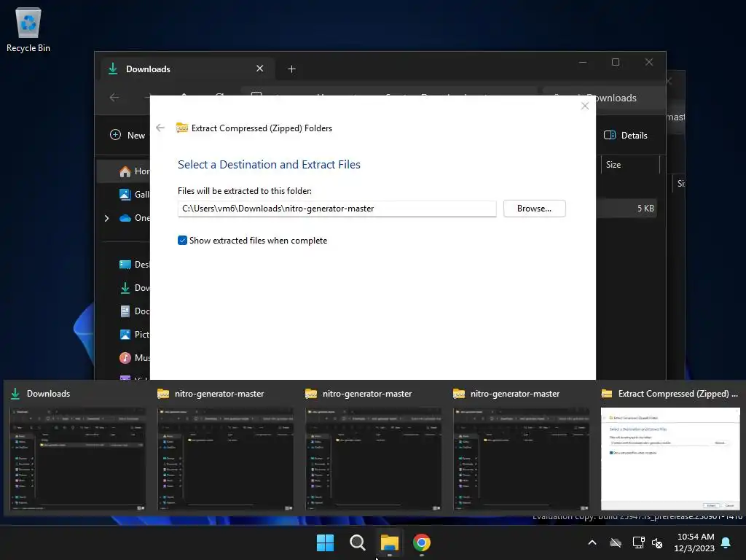Click the OneDrive tray icon

point(616,542)
